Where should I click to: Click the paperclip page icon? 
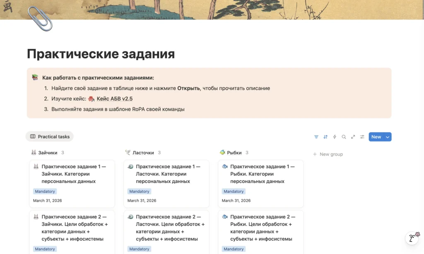[40, 19]
